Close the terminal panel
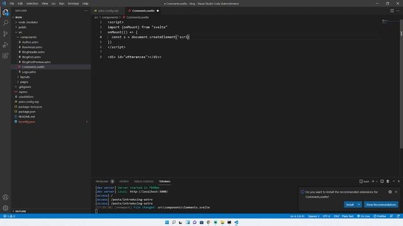Viewport: 403px width, 226px height. (x=399, y=181)
